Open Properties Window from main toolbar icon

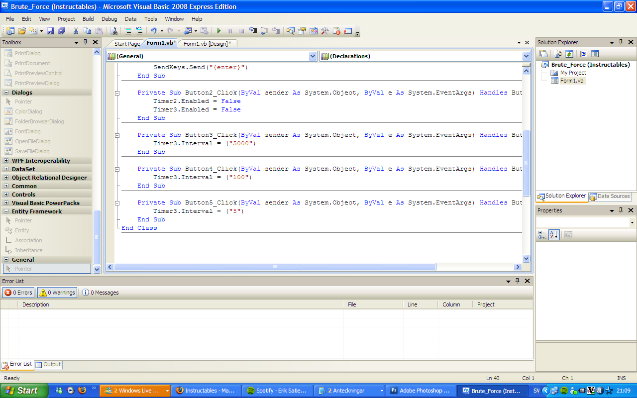coord(302,31)
